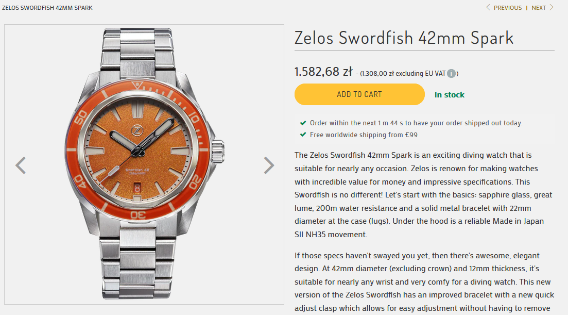Show the previous product image with left arrow
This screenshot has height=315, width=568.
click(x=21, y=165)
